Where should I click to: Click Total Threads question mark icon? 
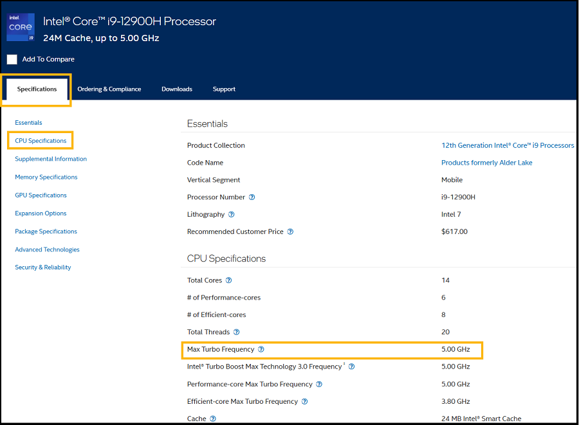tap(236, 332)
